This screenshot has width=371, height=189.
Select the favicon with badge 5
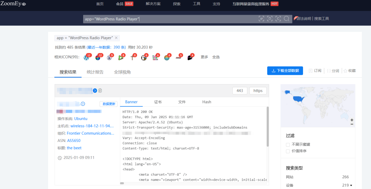point(179,57)
